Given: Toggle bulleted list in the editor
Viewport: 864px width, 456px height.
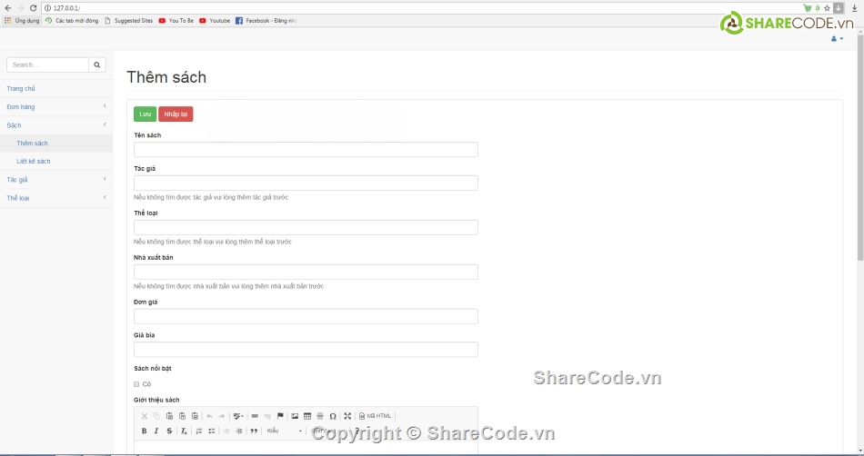Looking at the screenshot, I should (x=212, y=431).
